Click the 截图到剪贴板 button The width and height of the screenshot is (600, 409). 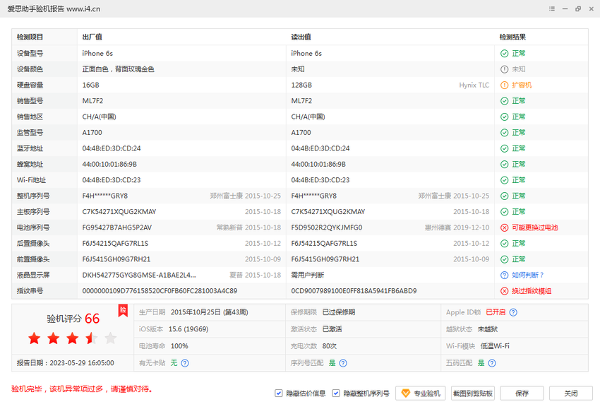tap(472, 393)
